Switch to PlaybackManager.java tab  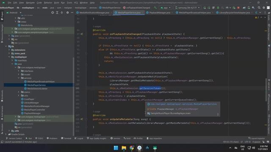(x=160, y=13)
